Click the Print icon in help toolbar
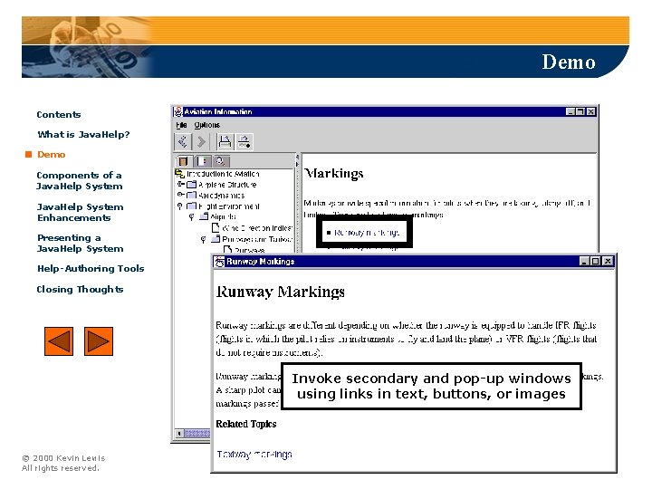 (225, 142)
